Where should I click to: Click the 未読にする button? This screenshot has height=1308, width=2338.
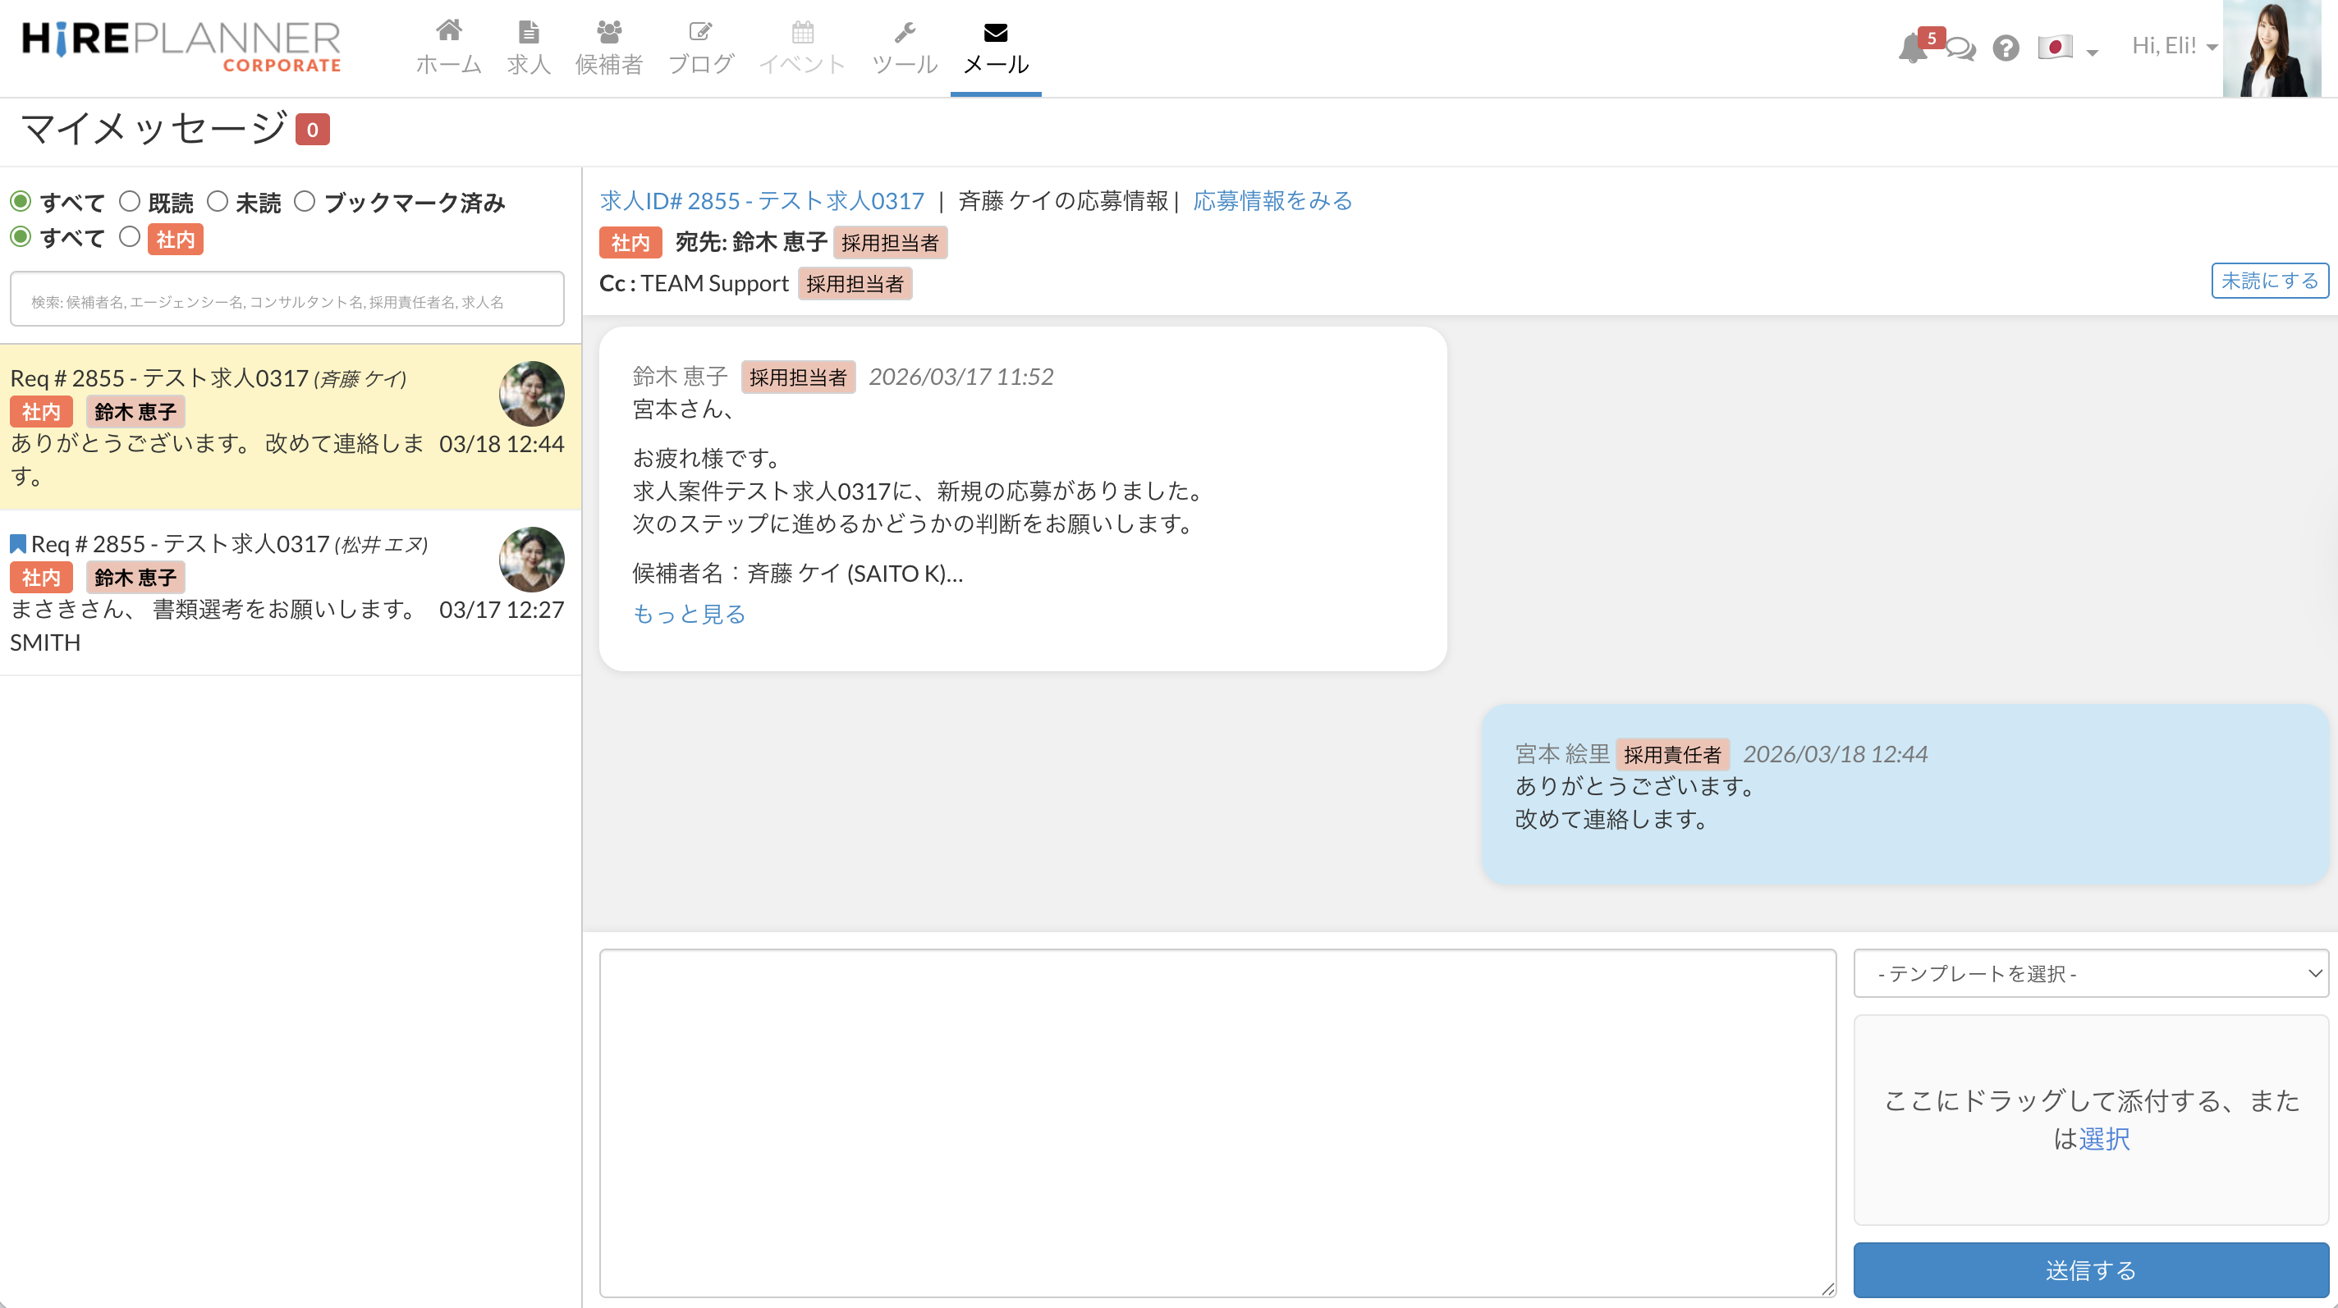click(2269, 281)
